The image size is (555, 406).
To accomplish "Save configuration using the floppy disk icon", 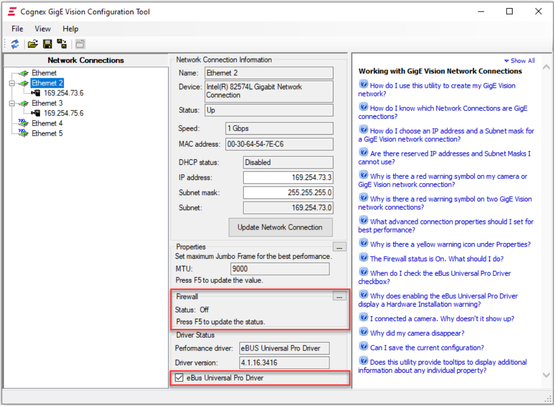I will click(x=47, y=44).
